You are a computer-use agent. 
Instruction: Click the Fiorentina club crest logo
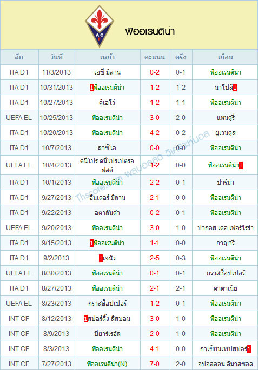click(x=100, y=26)
